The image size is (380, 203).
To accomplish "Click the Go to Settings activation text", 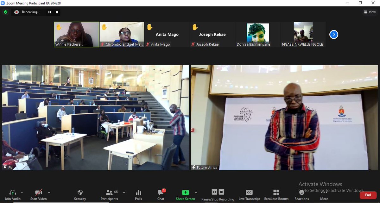I will (332, 190).
